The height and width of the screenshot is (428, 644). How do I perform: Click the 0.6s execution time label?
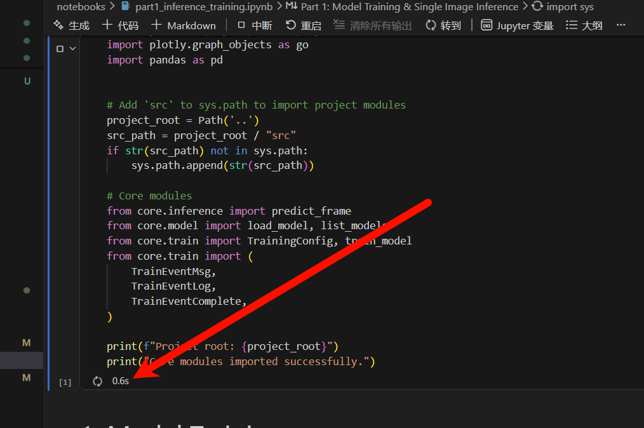tap(120, 381)
